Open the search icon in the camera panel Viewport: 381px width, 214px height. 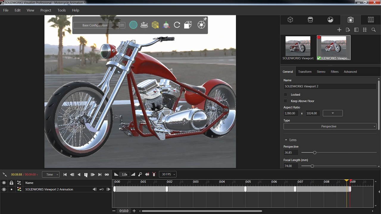point(374,30)
